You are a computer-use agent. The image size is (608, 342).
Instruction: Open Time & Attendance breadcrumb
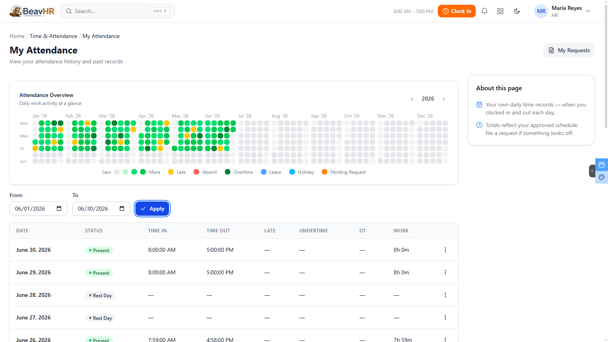tap(53, 36)
